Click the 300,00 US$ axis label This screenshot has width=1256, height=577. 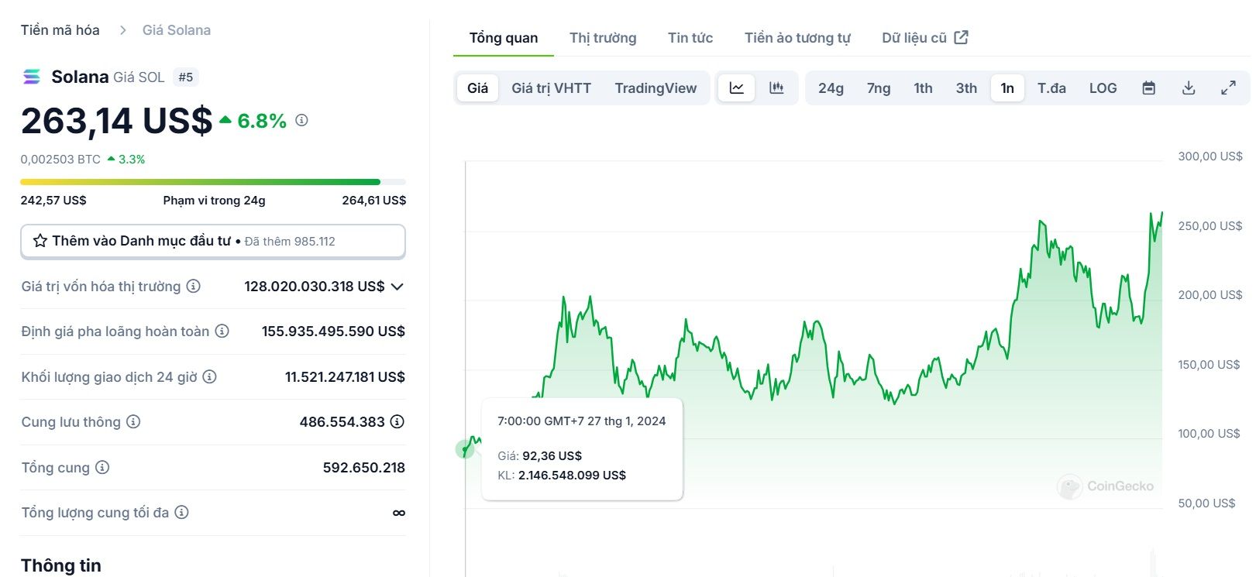coord(1210,156)
